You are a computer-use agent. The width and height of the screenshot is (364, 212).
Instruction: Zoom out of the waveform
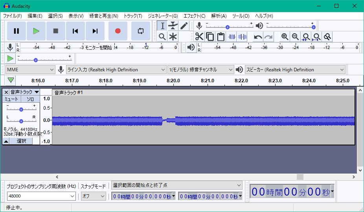295,36
